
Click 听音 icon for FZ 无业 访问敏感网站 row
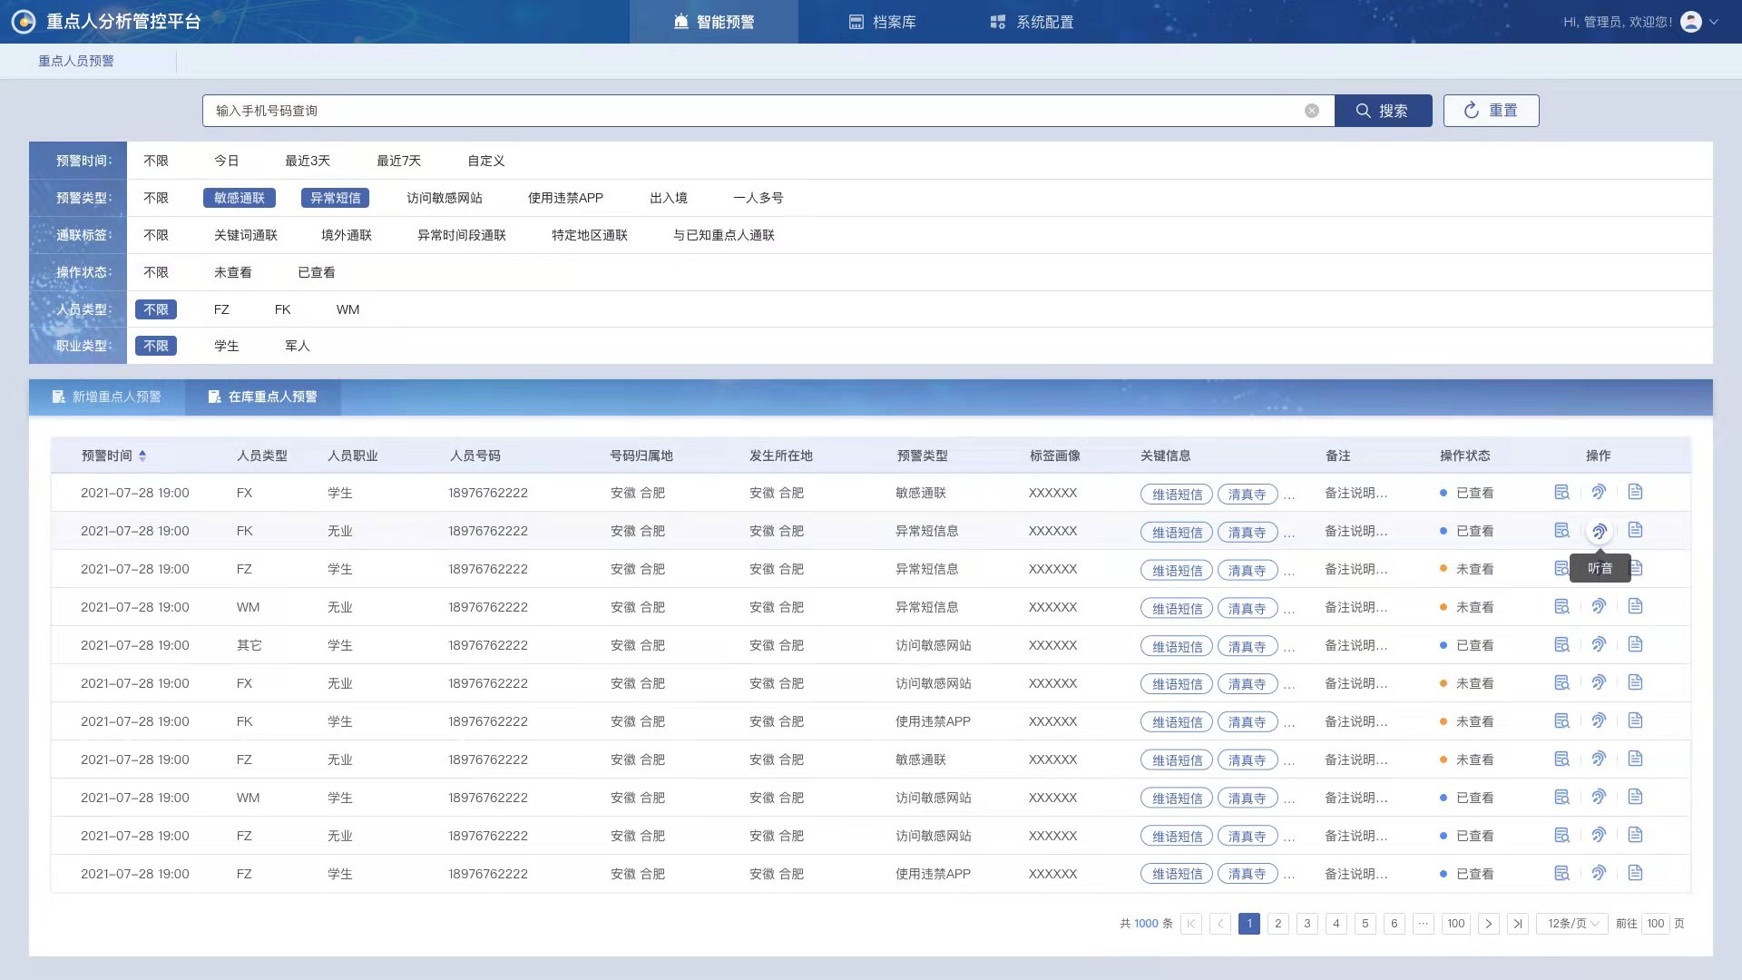(1599, 835)
